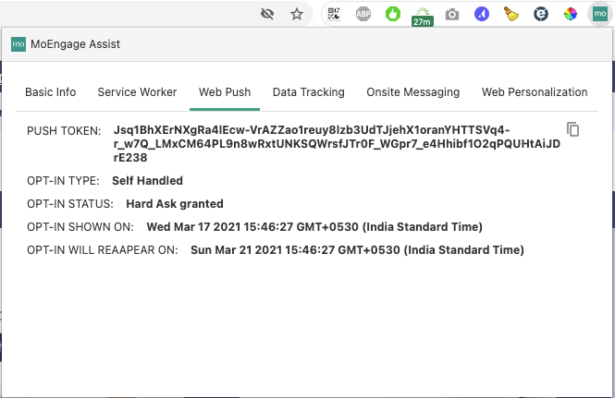Click the Sun Mar 21 2021 reappear date

[357, 250]
